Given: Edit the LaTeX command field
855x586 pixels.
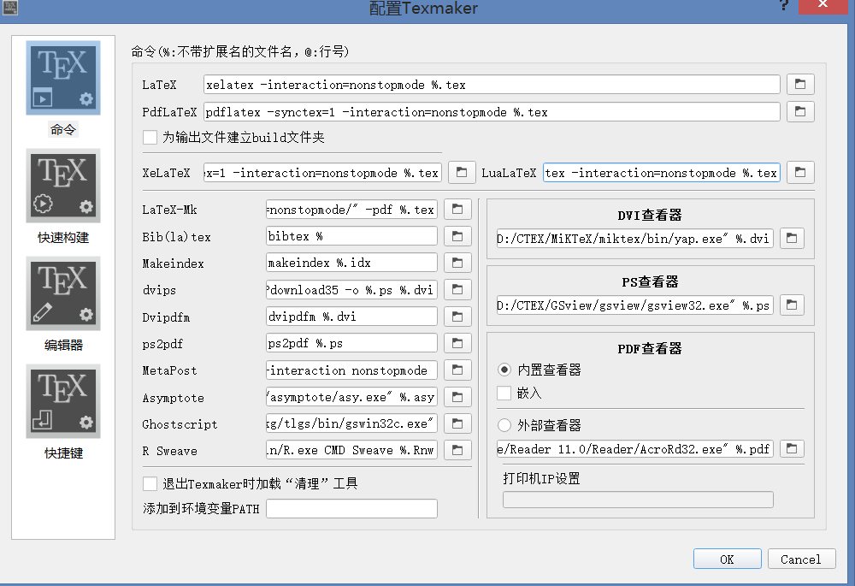Looking at the screenshot, I should point(492,85).
